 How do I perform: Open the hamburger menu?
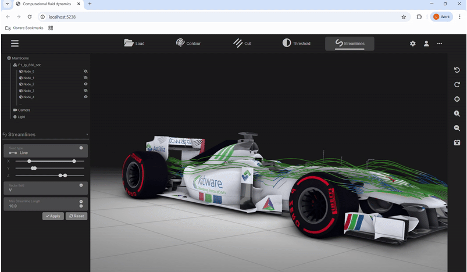[15, 44]
